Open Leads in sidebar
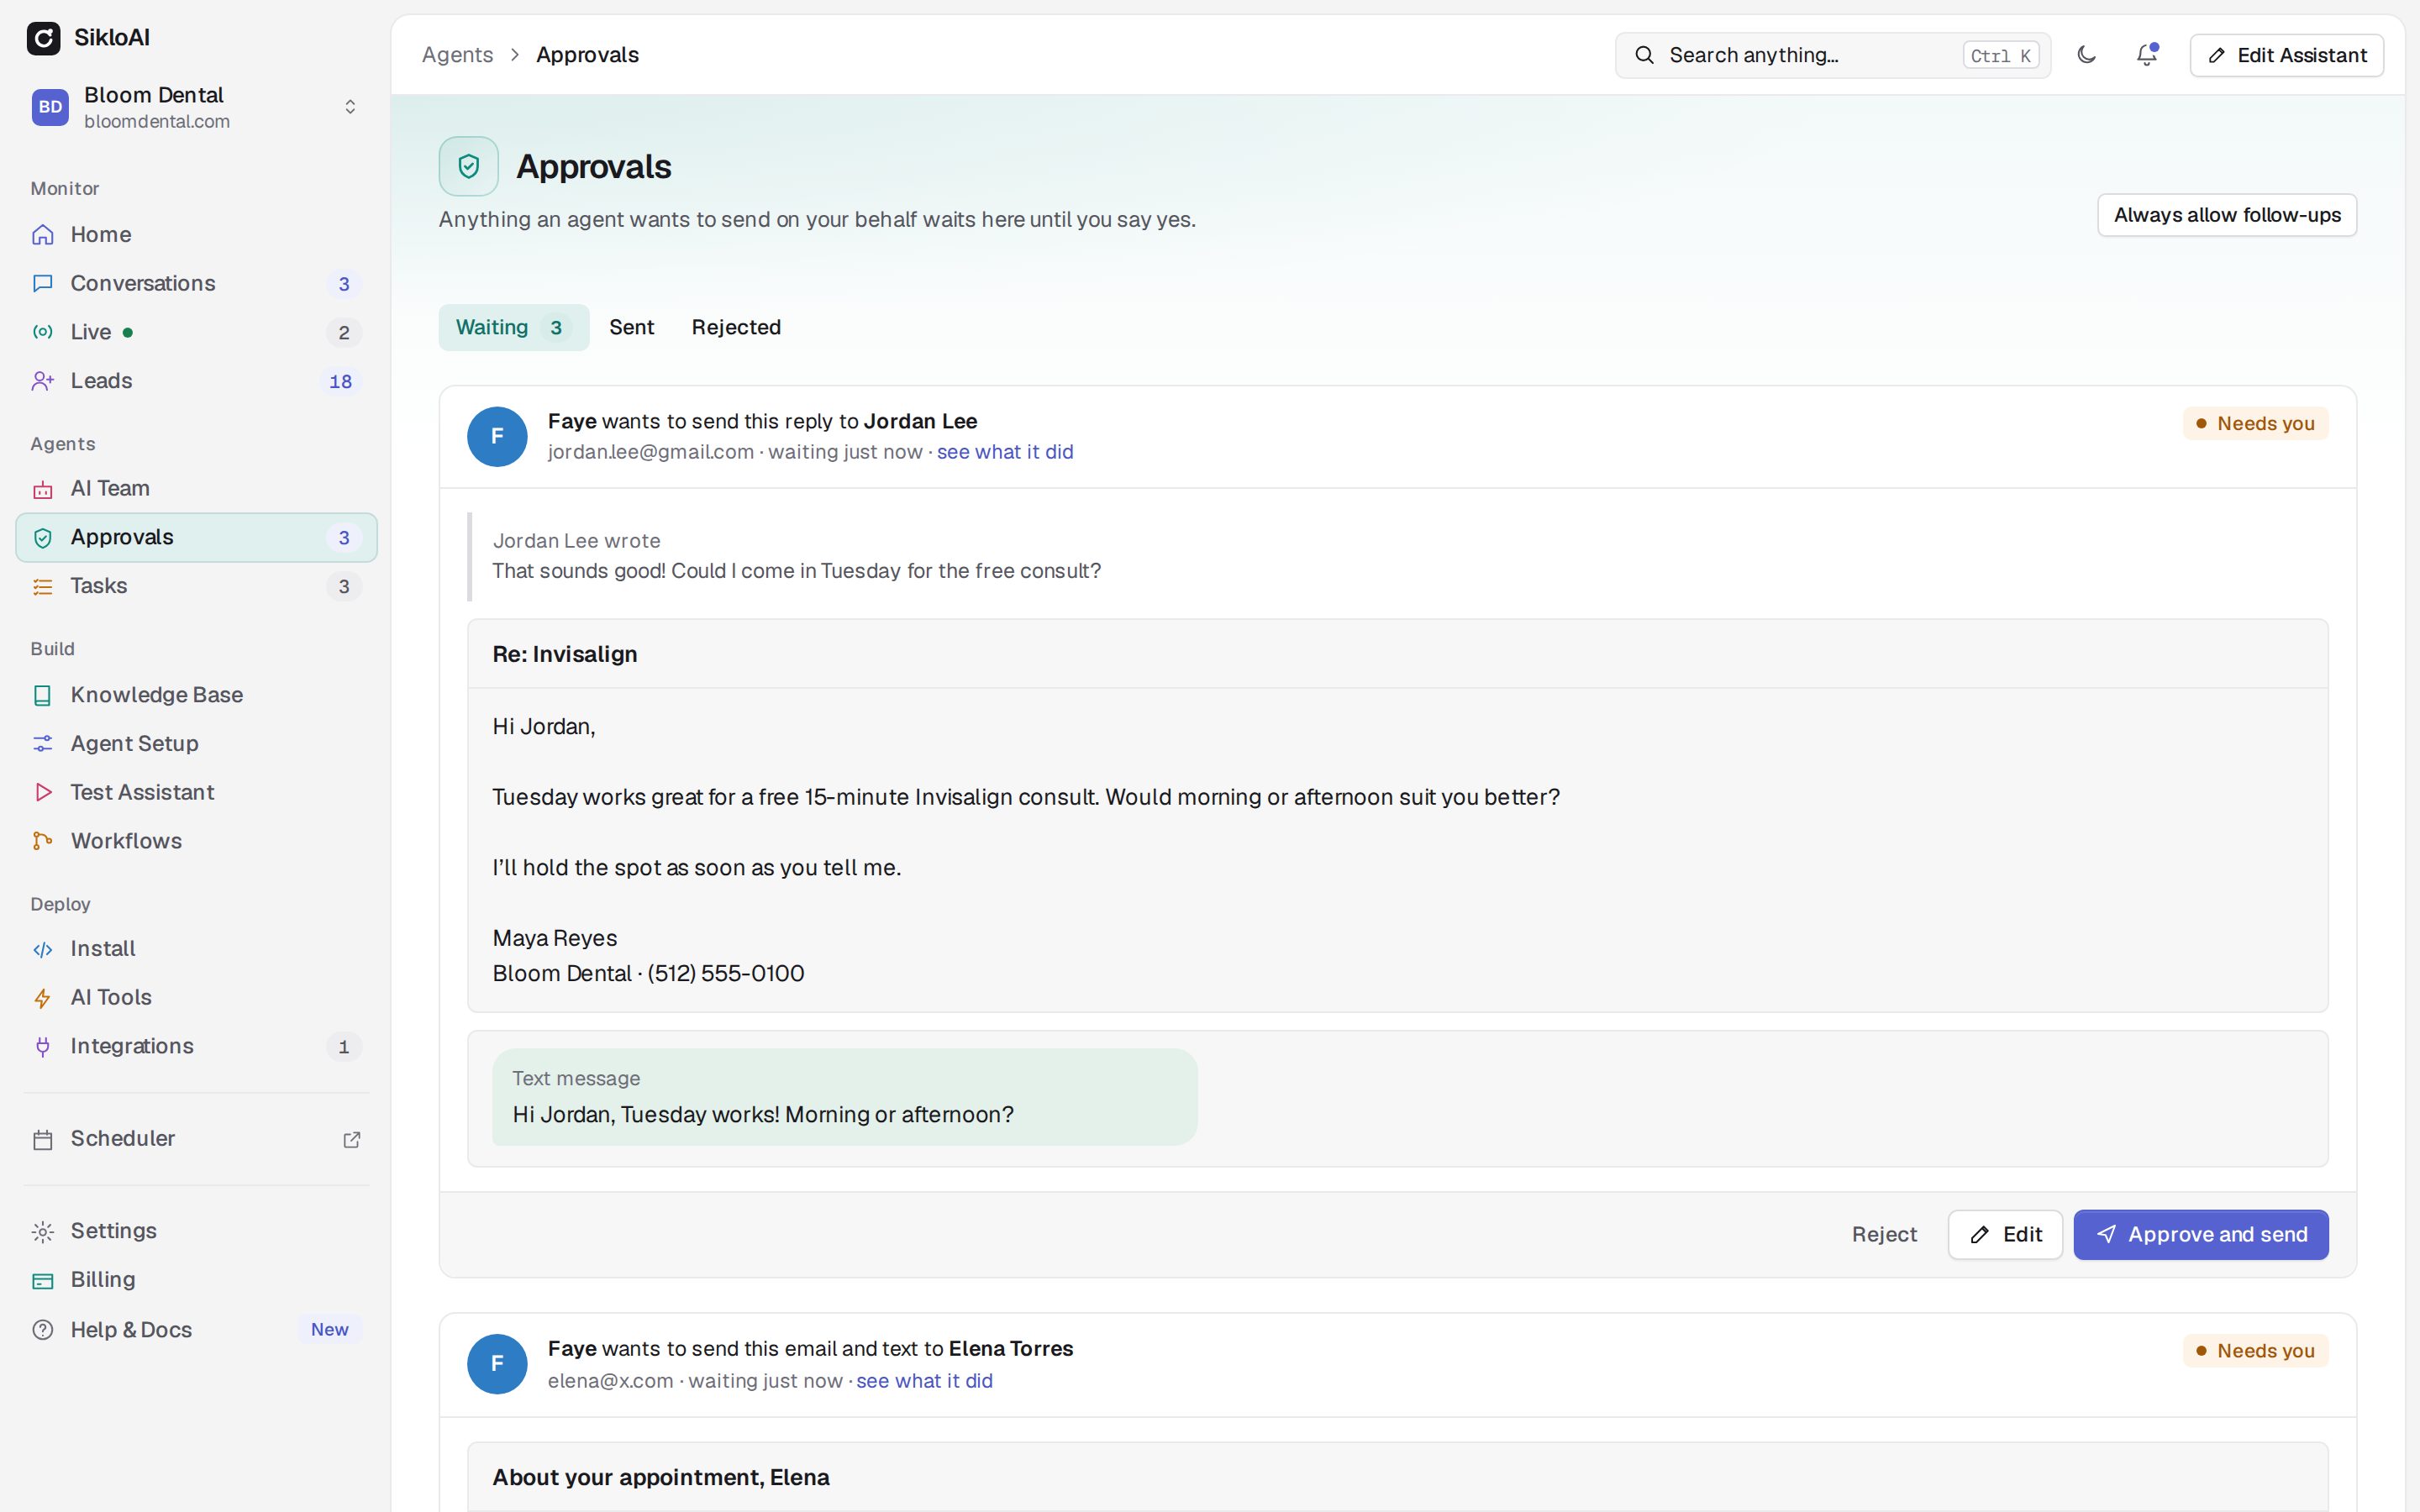 click(196, 381)
